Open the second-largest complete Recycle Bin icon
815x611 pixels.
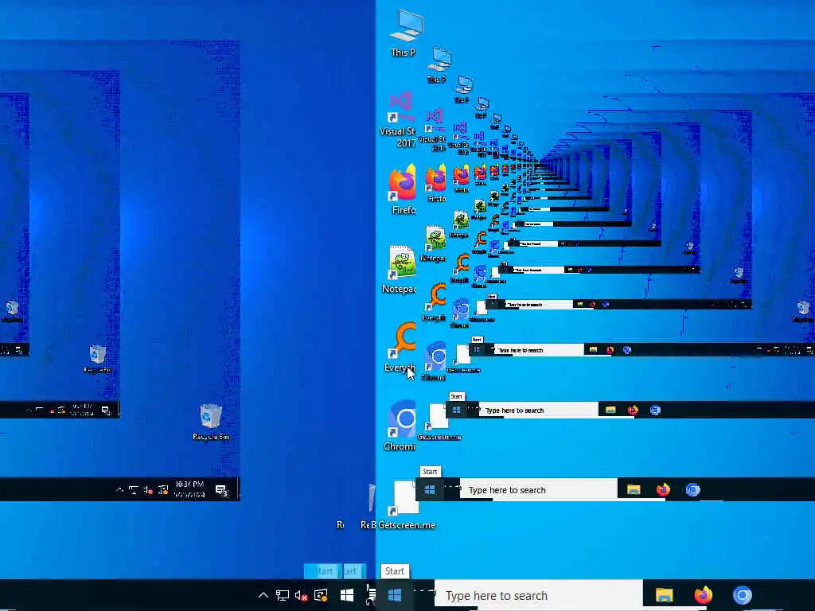tap(98, 359)
